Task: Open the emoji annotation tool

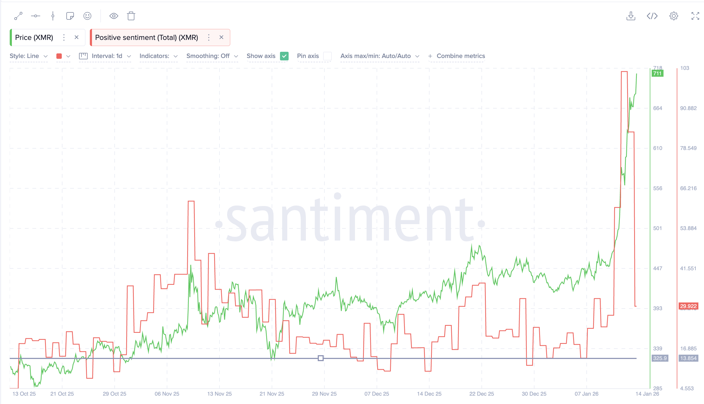Action: coord(87,16)
